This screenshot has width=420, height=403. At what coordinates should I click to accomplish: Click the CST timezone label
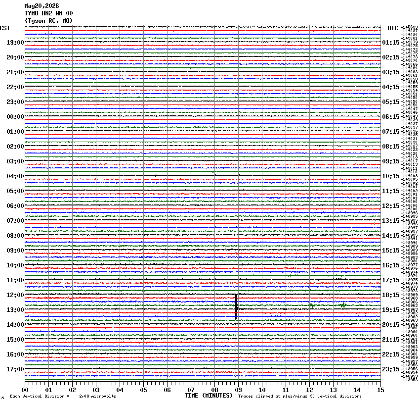click(x=5, y=28)
